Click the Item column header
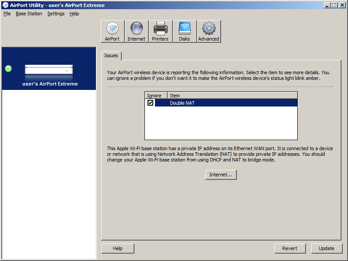 click(x=232, y=96)
